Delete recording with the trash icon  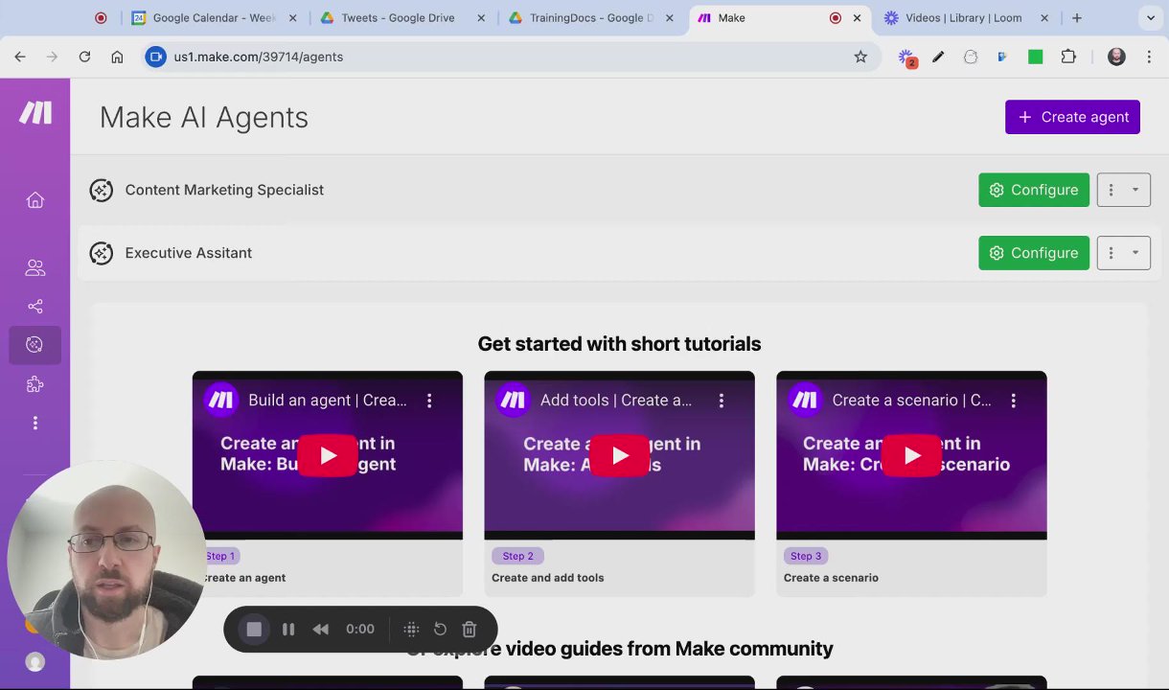(470, 629)
